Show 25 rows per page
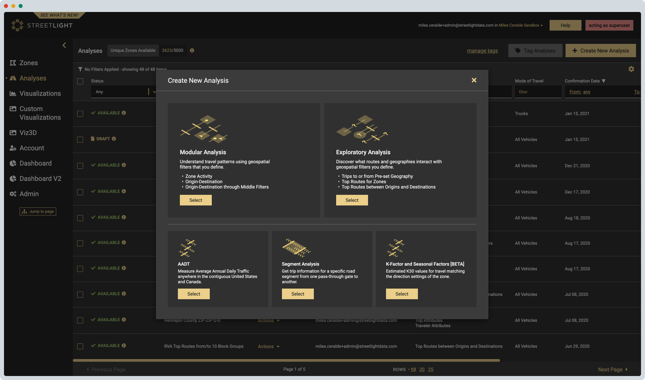 431,369
